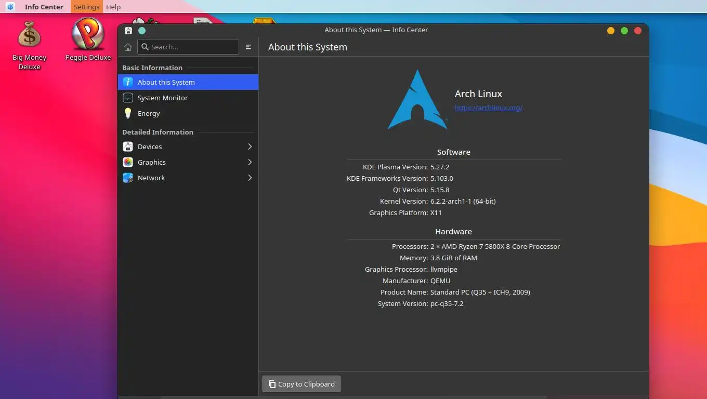This screenshot has height=399, width=707.
Task: Select the Energy entry
Action: 188,113
